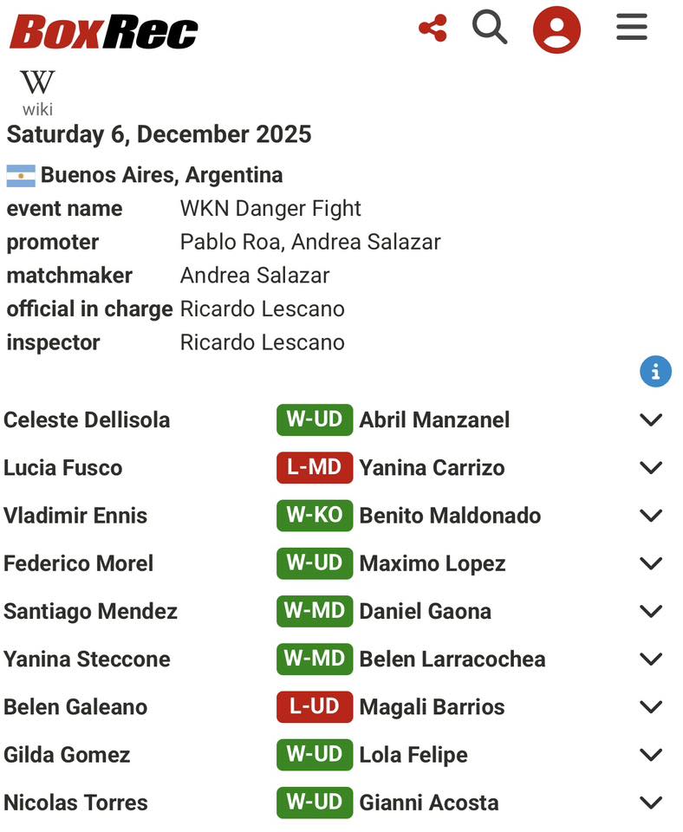Expand the Torres vs Acosta bout
Image resolution: width=683 pixels, height=832 pixels.
[651, 803]
